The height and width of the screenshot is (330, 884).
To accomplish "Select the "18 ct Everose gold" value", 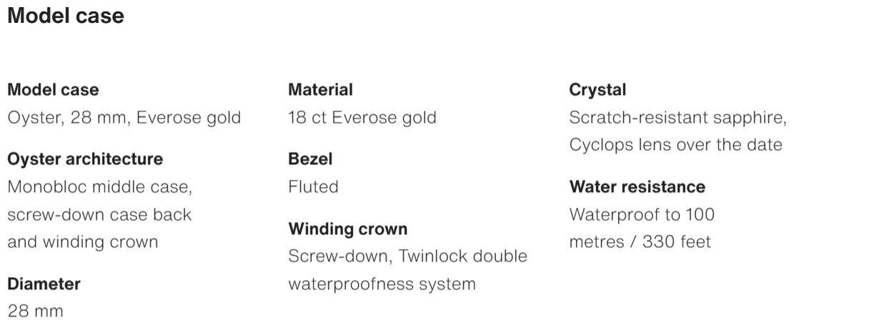I will [x=362, y=117].
